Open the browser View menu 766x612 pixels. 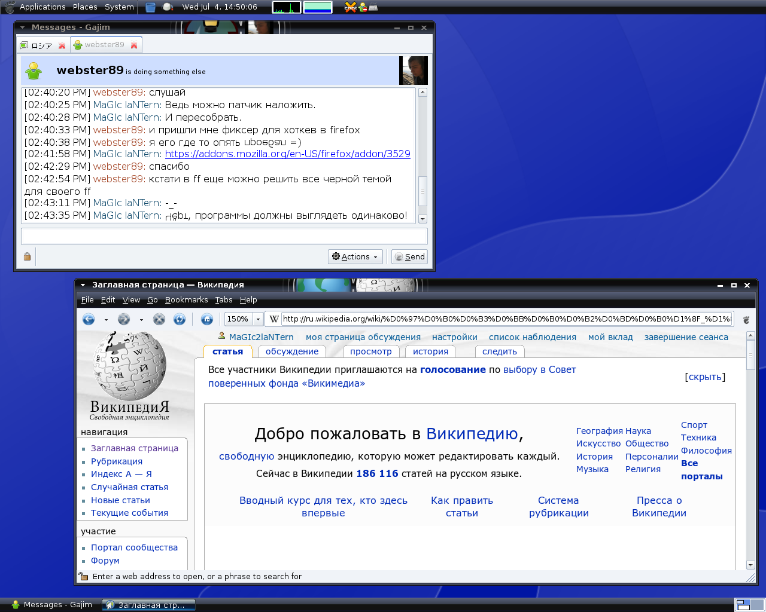click(x=131, y=300)
